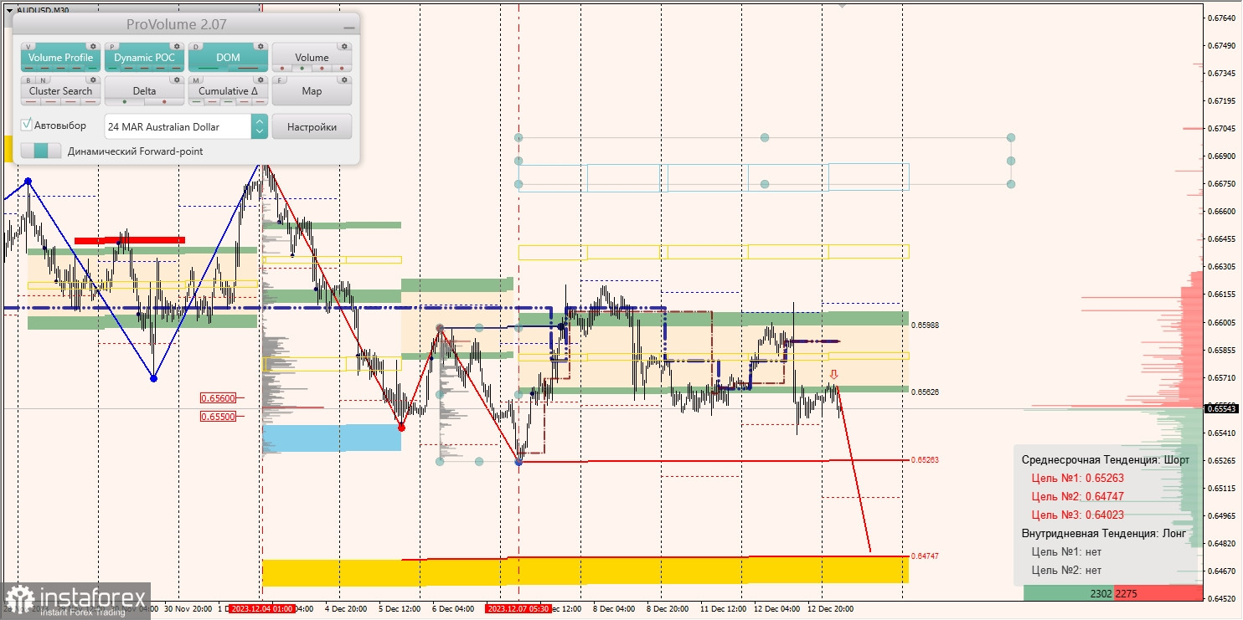Enable Cumulative Δ module
1243x620 pixels.
[228, 91]
